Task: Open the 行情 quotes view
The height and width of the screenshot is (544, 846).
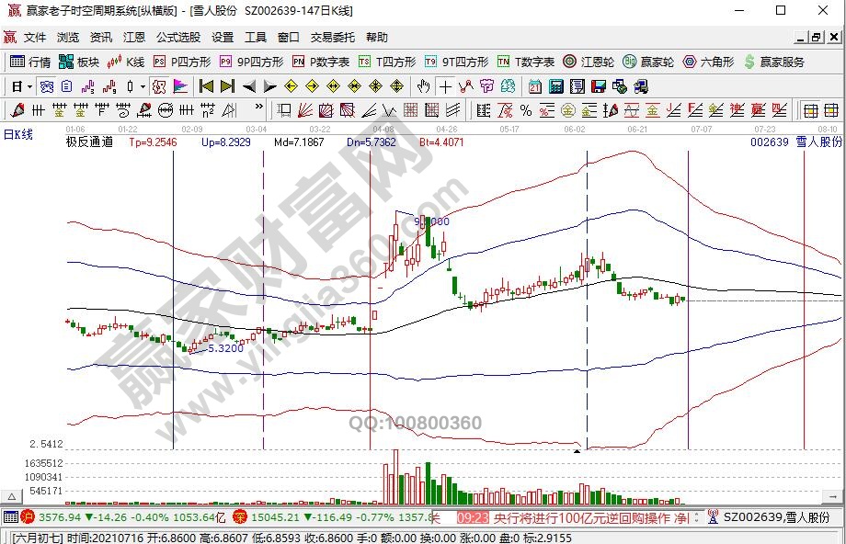Action: tap(30, 62)
